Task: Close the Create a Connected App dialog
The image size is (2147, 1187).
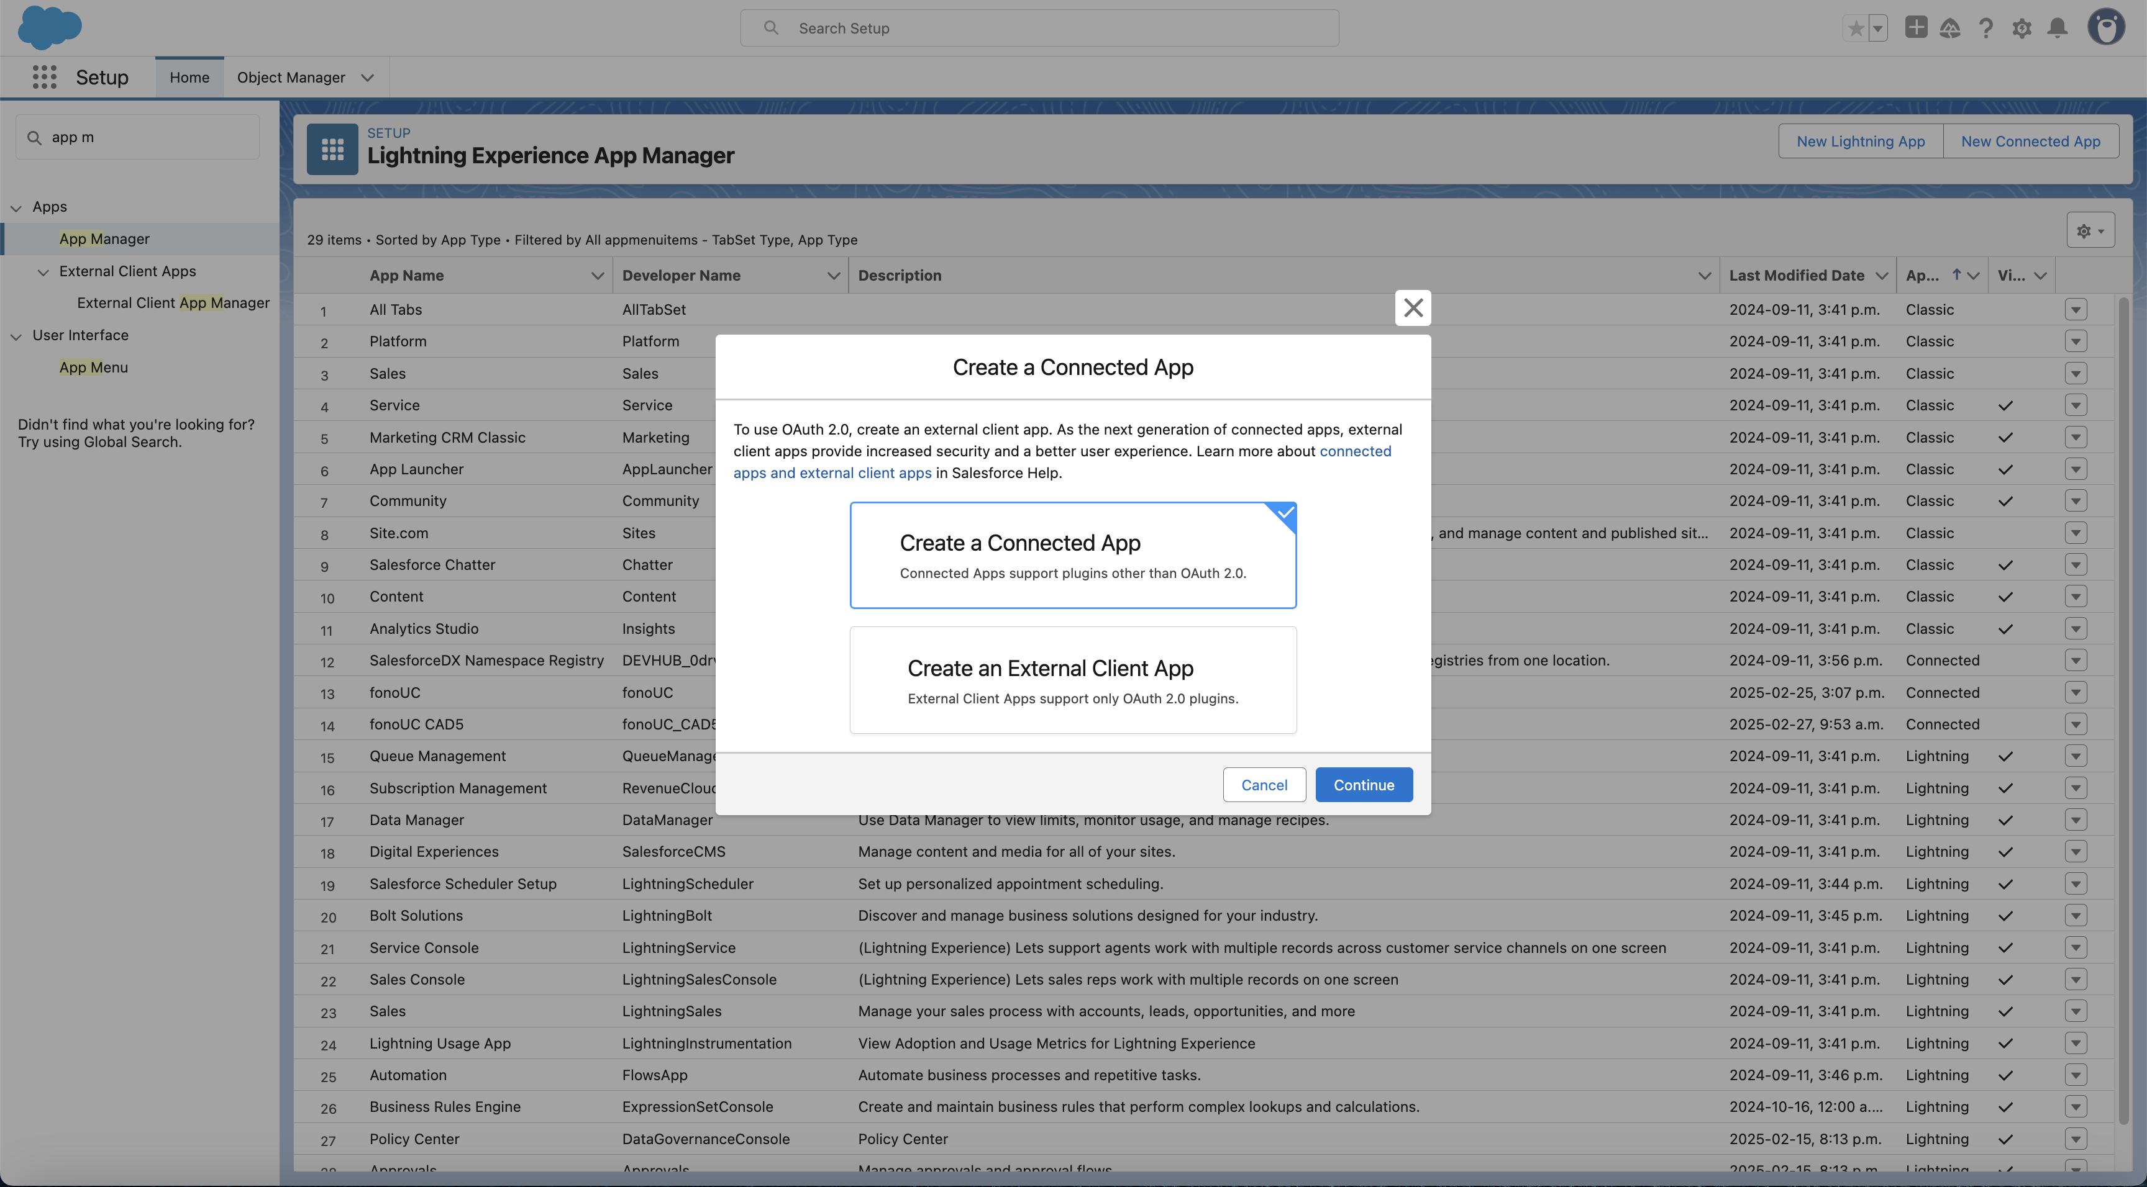Action: point(1413,307)
